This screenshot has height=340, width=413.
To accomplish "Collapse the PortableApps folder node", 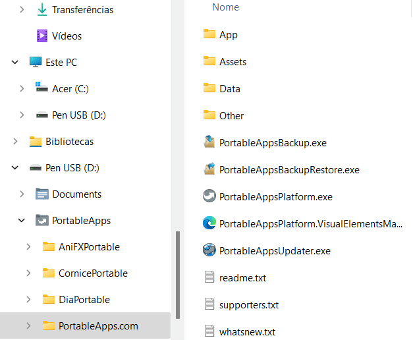I will point(22,220).
